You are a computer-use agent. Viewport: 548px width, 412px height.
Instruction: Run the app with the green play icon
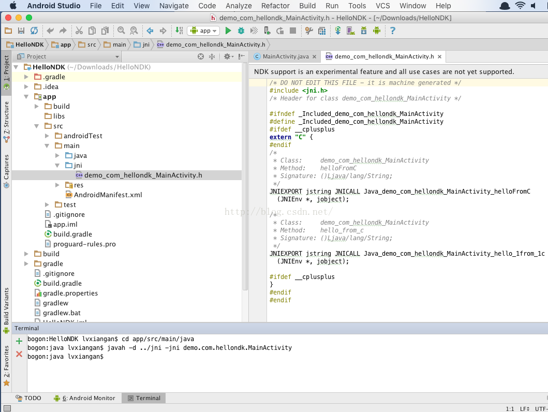[228, 31]
